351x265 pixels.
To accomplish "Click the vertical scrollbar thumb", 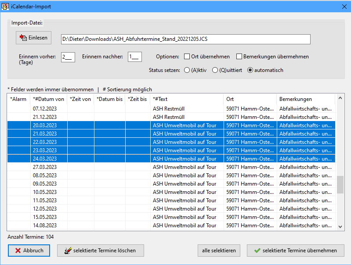I will pyautogui.click(x=340, y=185).
